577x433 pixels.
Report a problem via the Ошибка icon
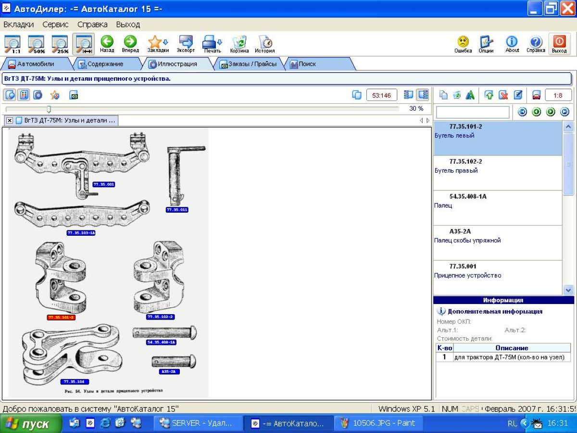[x=463, y=42]
